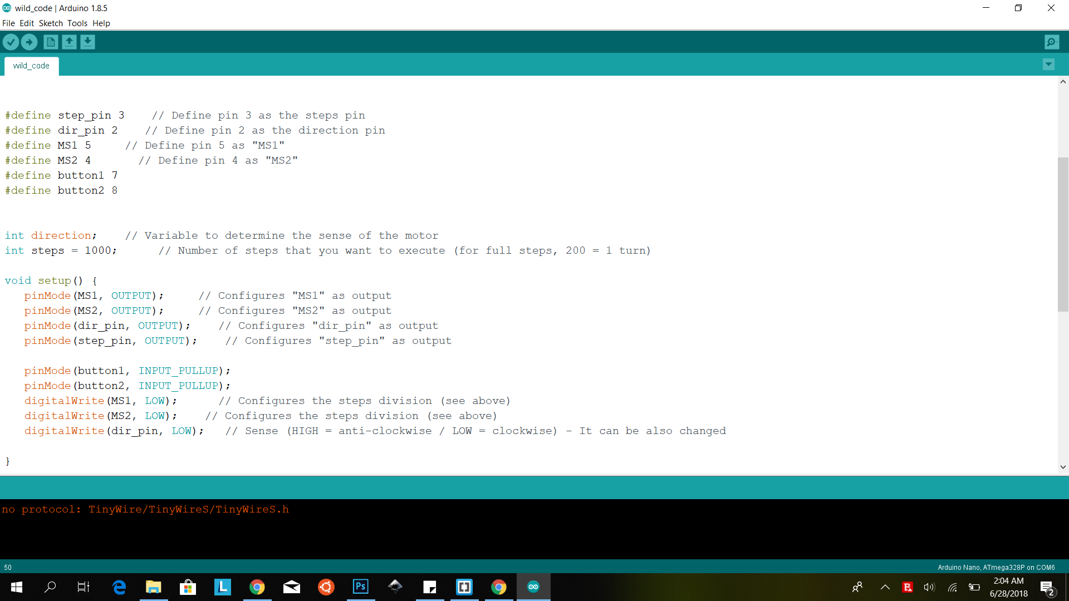The image size is (1069, 601).
Task: Open the Serial Monitor magnifier icon
Action: pos(1051,42)
